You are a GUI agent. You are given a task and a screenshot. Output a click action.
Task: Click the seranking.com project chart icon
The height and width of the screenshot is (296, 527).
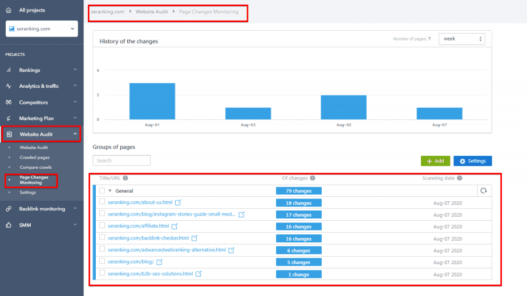[12, 29]
